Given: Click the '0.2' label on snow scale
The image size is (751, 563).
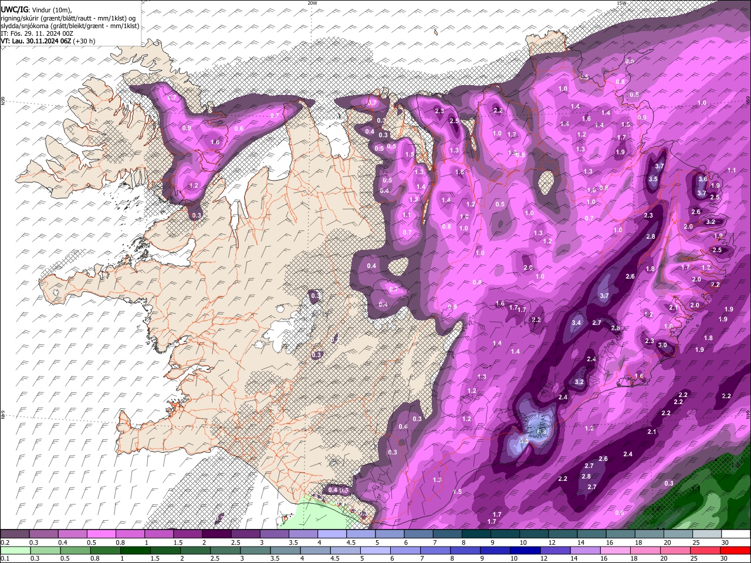Looking at the screenshot, I should [5, 542].
